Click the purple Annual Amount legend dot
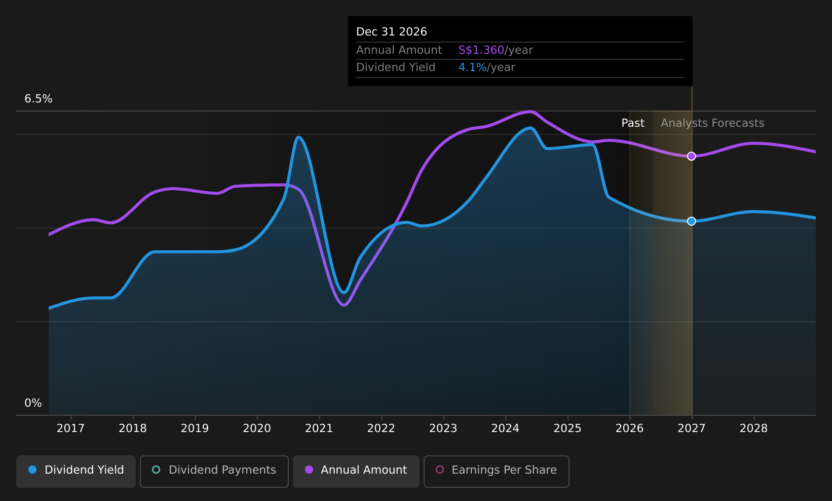The image size is (832, 501). (x=309, y=470)
